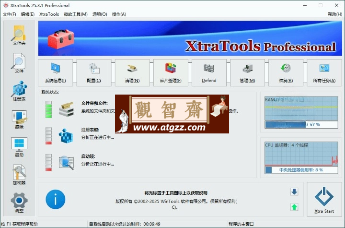The height and width of the screenshot is (228, 345).
Task: Minimize the XtraTools window
Action: click(x=305, y=5)
